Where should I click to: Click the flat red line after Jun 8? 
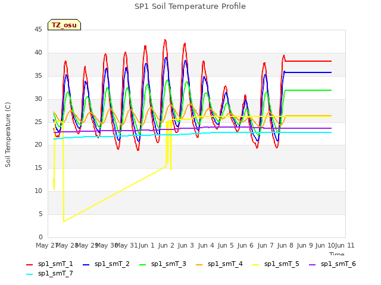click(308, 61)
